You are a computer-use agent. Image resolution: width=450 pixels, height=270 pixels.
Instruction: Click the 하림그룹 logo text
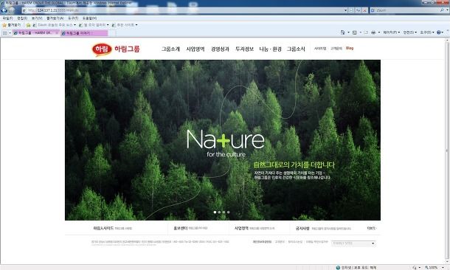point(127,49)
